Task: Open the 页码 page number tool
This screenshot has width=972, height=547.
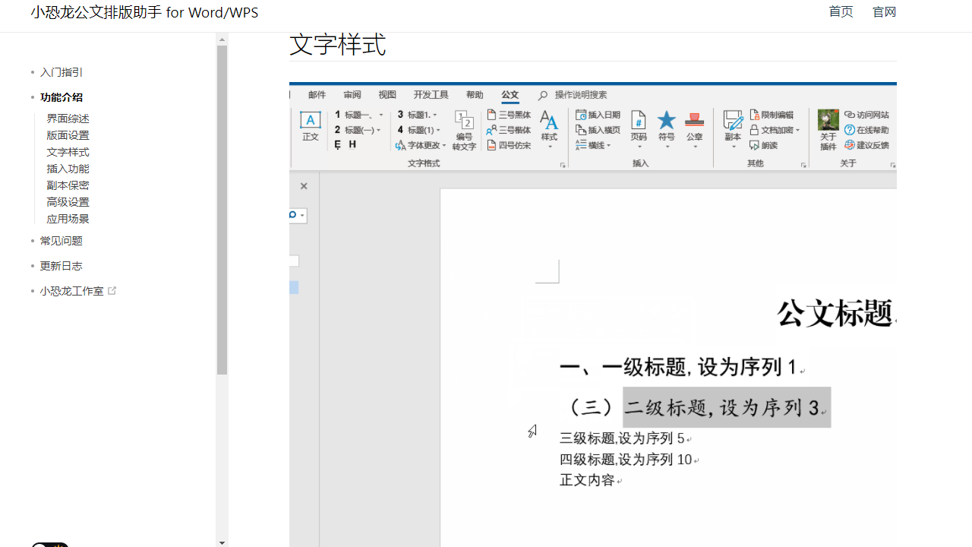Action: (x=638, y=122)
